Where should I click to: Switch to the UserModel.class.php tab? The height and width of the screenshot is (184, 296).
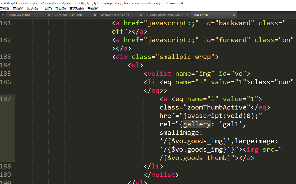click(115, 15)
